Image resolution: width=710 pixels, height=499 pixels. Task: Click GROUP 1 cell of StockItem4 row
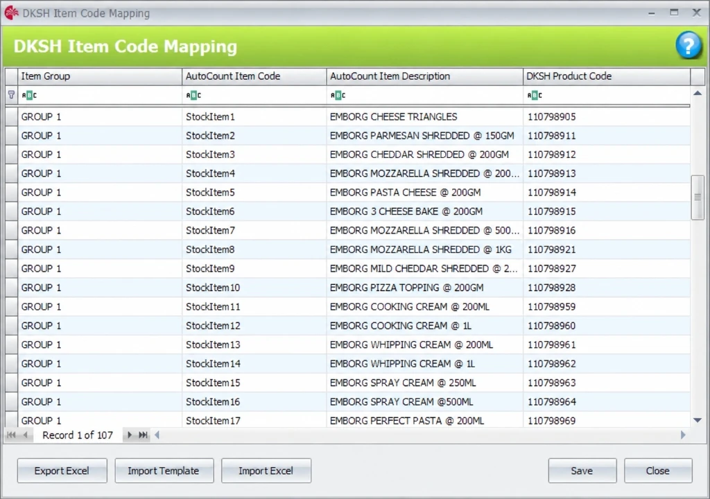(x=100, y=173)
